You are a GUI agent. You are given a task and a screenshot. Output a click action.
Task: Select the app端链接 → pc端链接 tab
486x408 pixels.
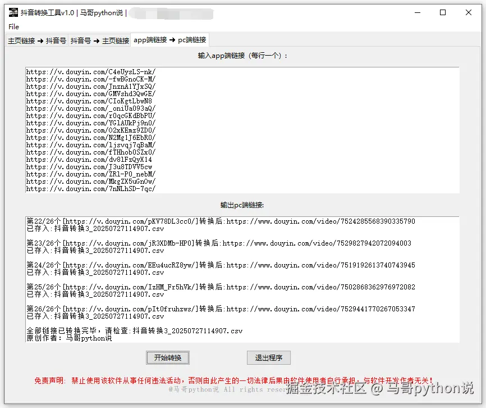click(x=170, y=40)
